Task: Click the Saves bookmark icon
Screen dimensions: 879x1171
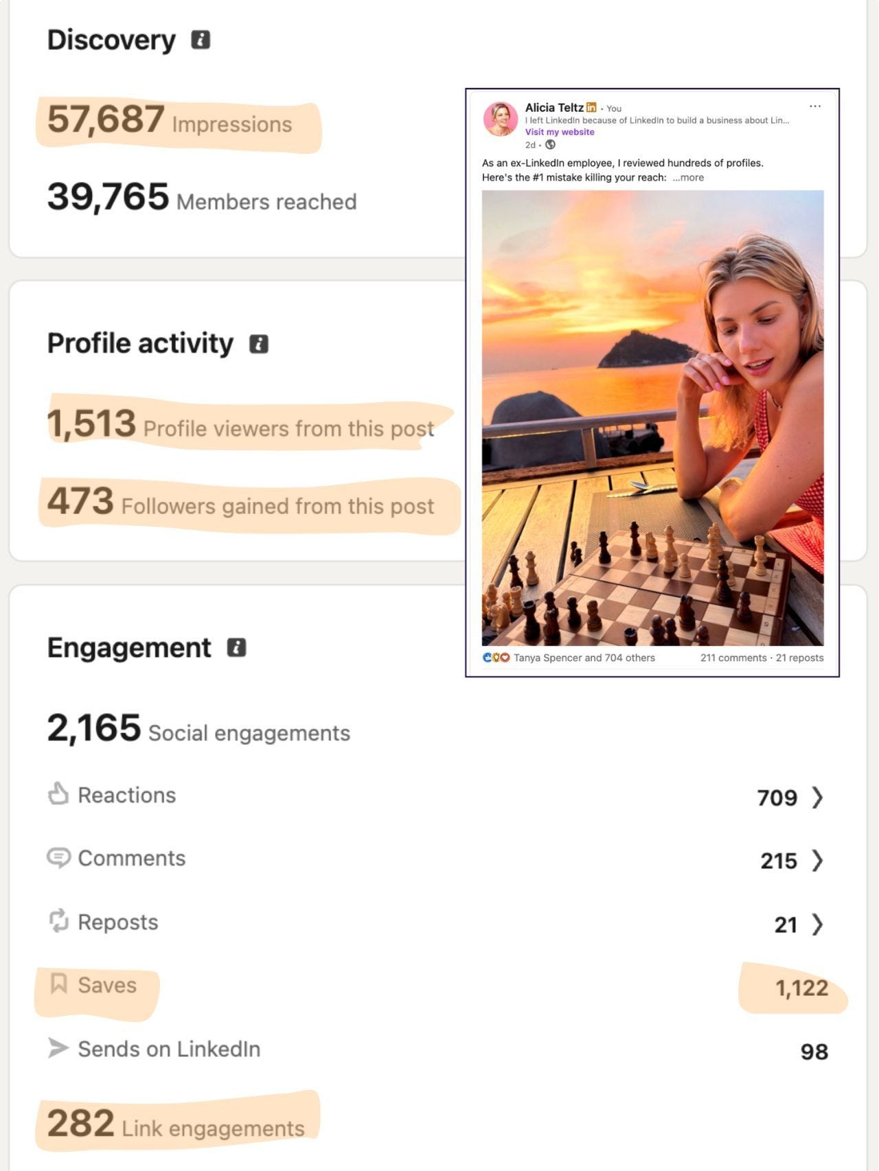Action: (x=58, y=984)
